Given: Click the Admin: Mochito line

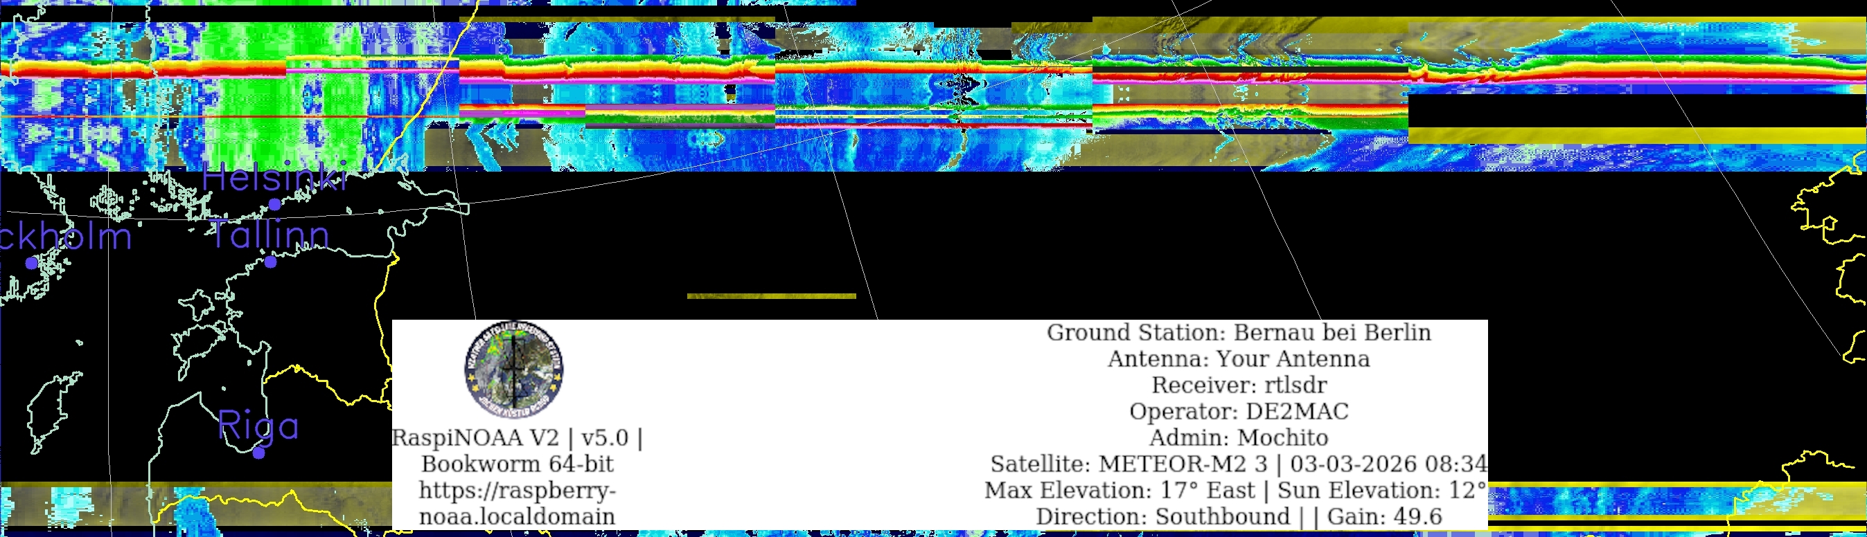Looking at the screenshot, I should point(1239,437).
